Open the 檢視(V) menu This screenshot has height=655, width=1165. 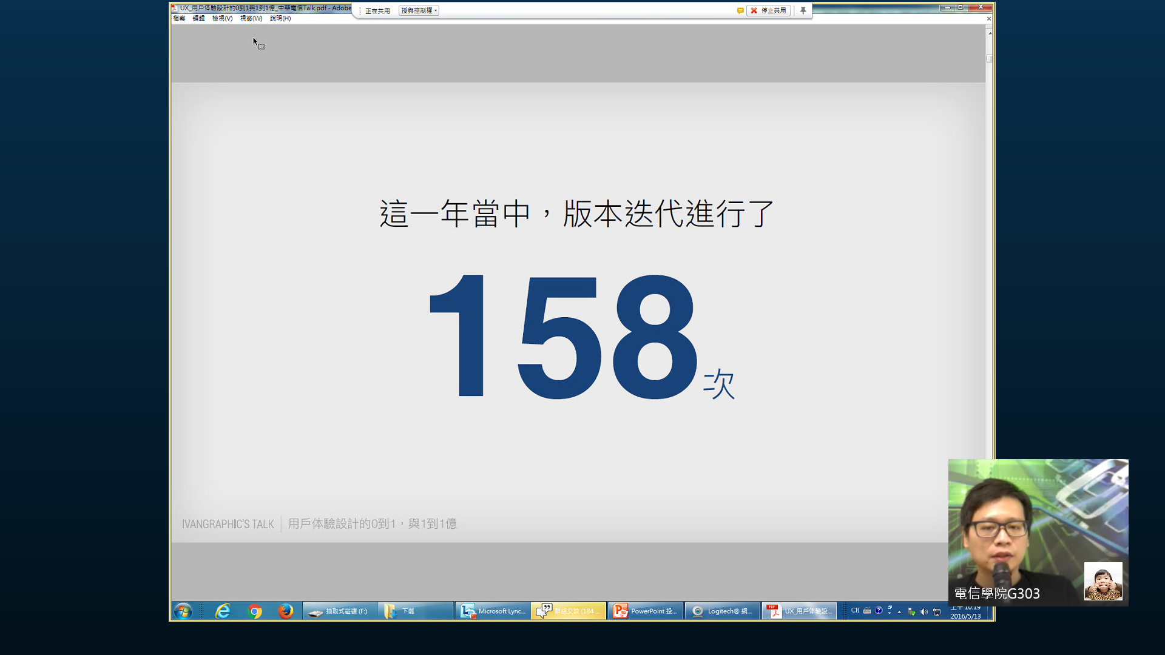(x=222, y=18)
